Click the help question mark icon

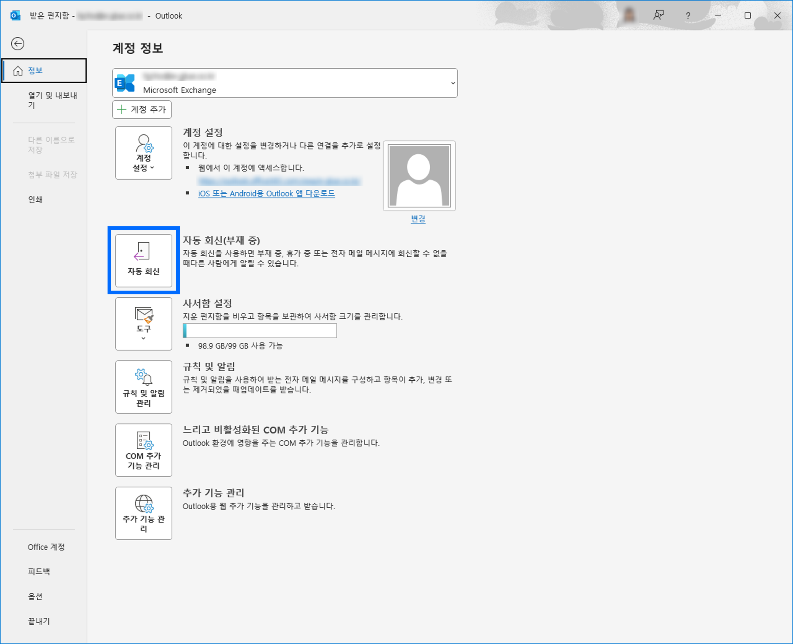(688, 16)
